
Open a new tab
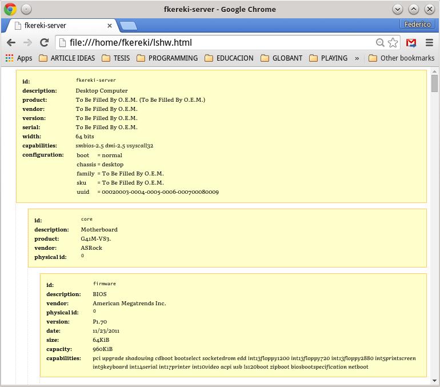tap(129, 26)
